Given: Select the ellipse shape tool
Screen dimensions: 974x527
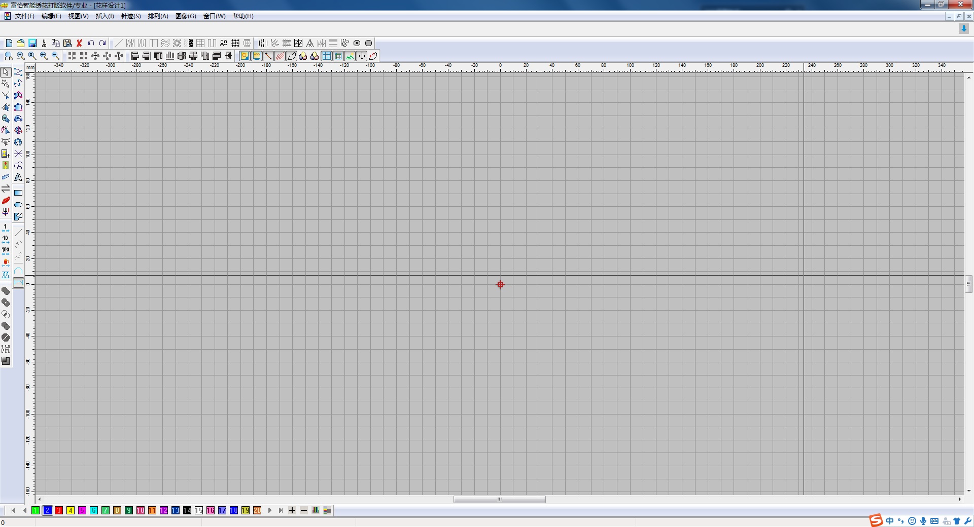Looking at the screenshot, I should (x=18, y=205).
